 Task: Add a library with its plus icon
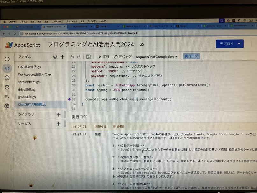tap(59, 115)
